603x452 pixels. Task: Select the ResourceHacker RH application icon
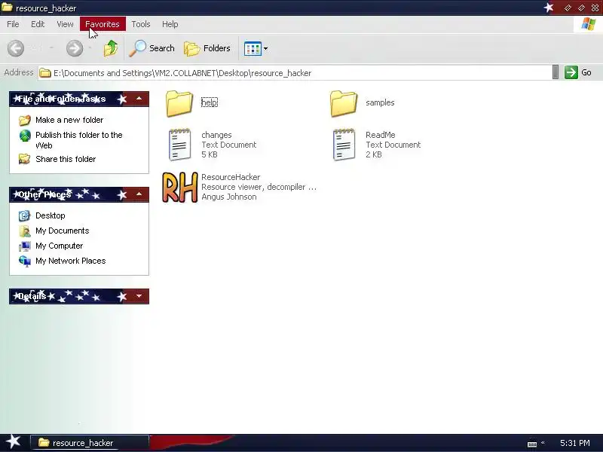180,187
